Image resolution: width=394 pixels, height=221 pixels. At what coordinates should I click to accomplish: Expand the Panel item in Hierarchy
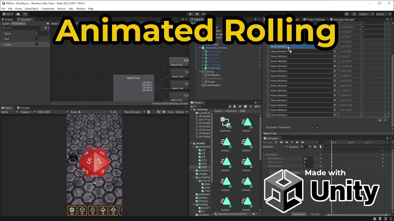[203, 82]
